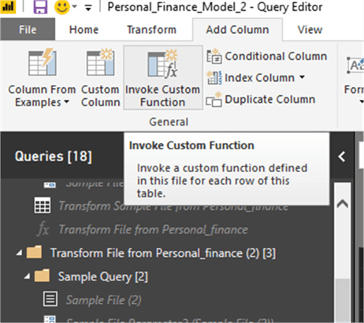Viewport: 364px width, 323px height.
Task: Switch to the Home ribbon tab
Action: [x=84, y=30]
